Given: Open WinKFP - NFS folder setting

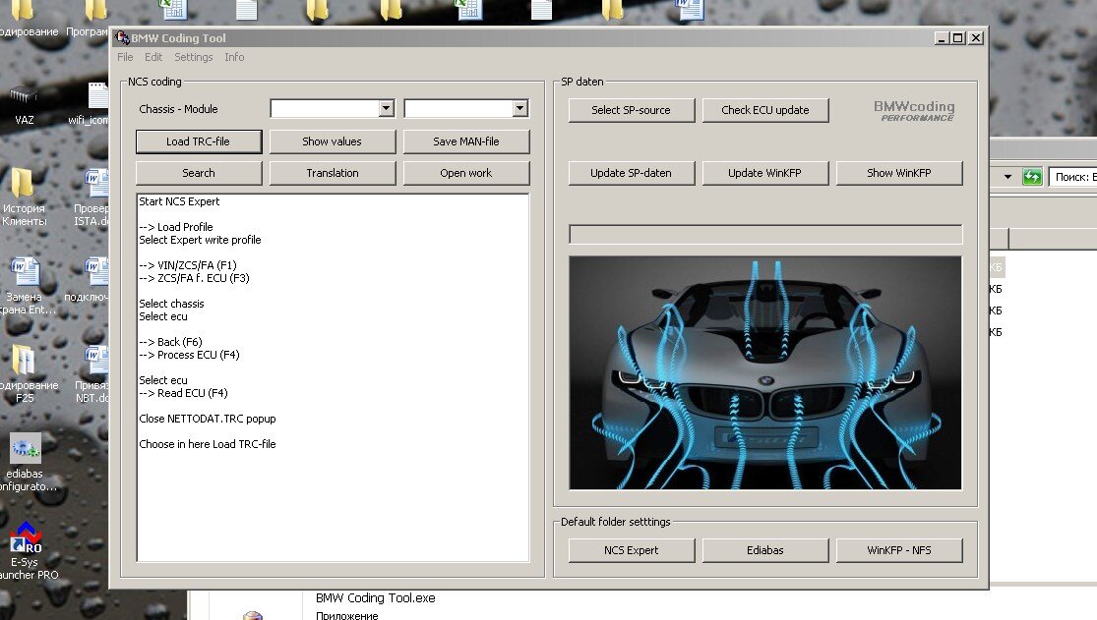Looking at the screenshot, I should point(899,550).
